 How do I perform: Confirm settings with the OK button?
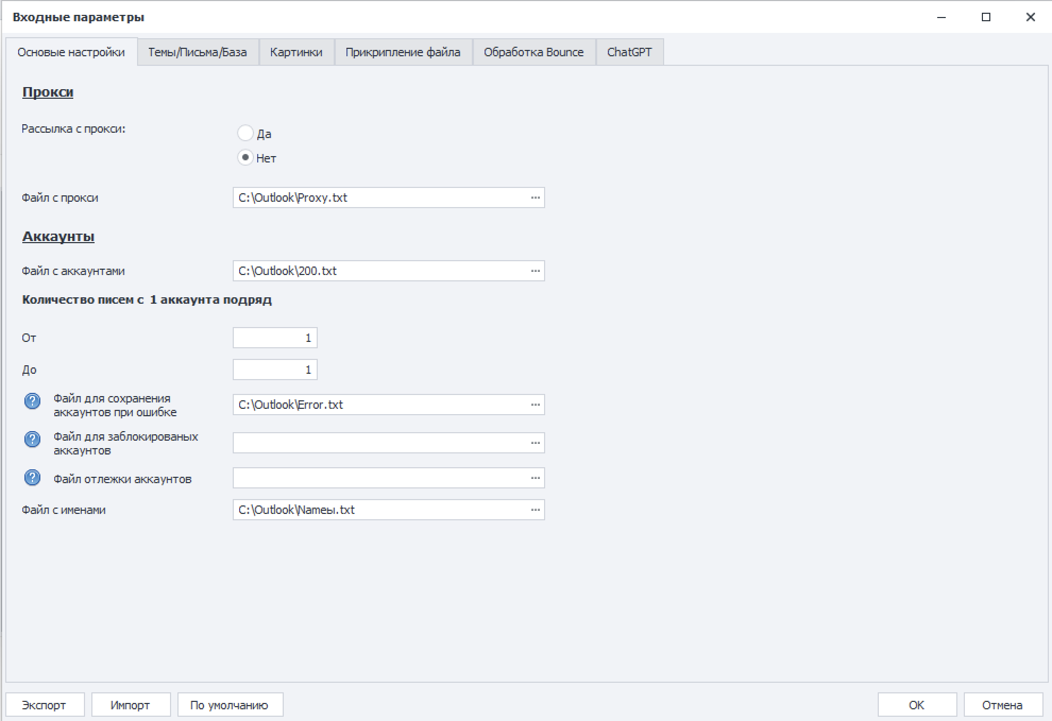(917, 705)
